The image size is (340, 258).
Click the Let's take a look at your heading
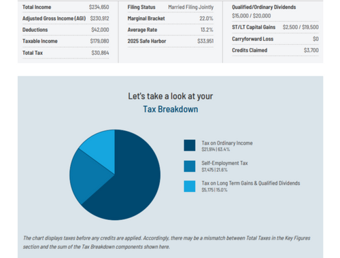click(171, 96)
